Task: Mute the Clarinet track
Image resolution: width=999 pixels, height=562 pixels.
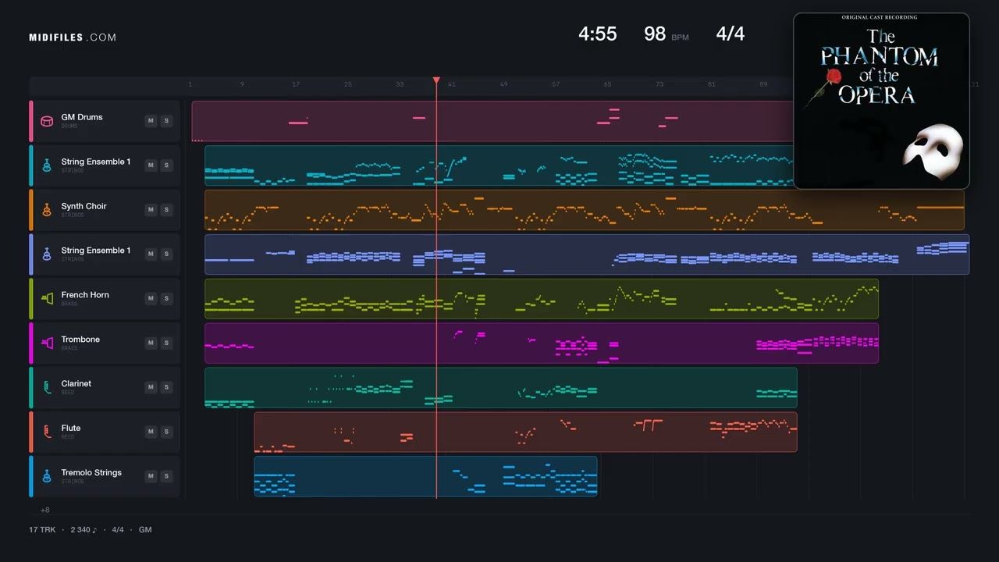Action: [151, 387]
